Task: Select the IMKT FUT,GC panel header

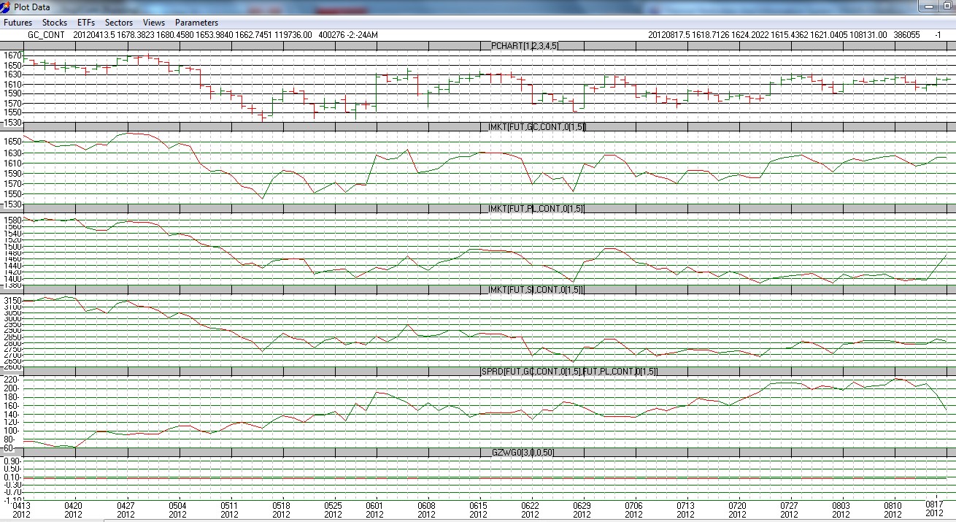Action: (x=535, y=127)
